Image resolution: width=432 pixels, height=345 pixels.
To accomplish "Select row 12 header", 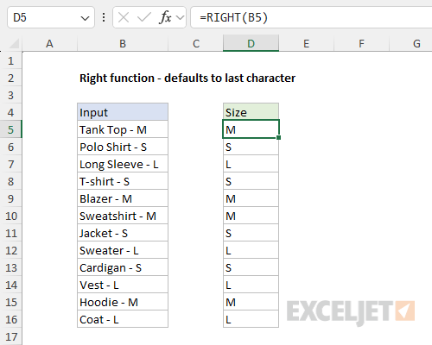I will (11, 250).
